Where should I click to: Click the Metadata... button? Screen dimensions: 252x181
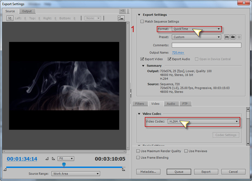click(x=148, y=172)
